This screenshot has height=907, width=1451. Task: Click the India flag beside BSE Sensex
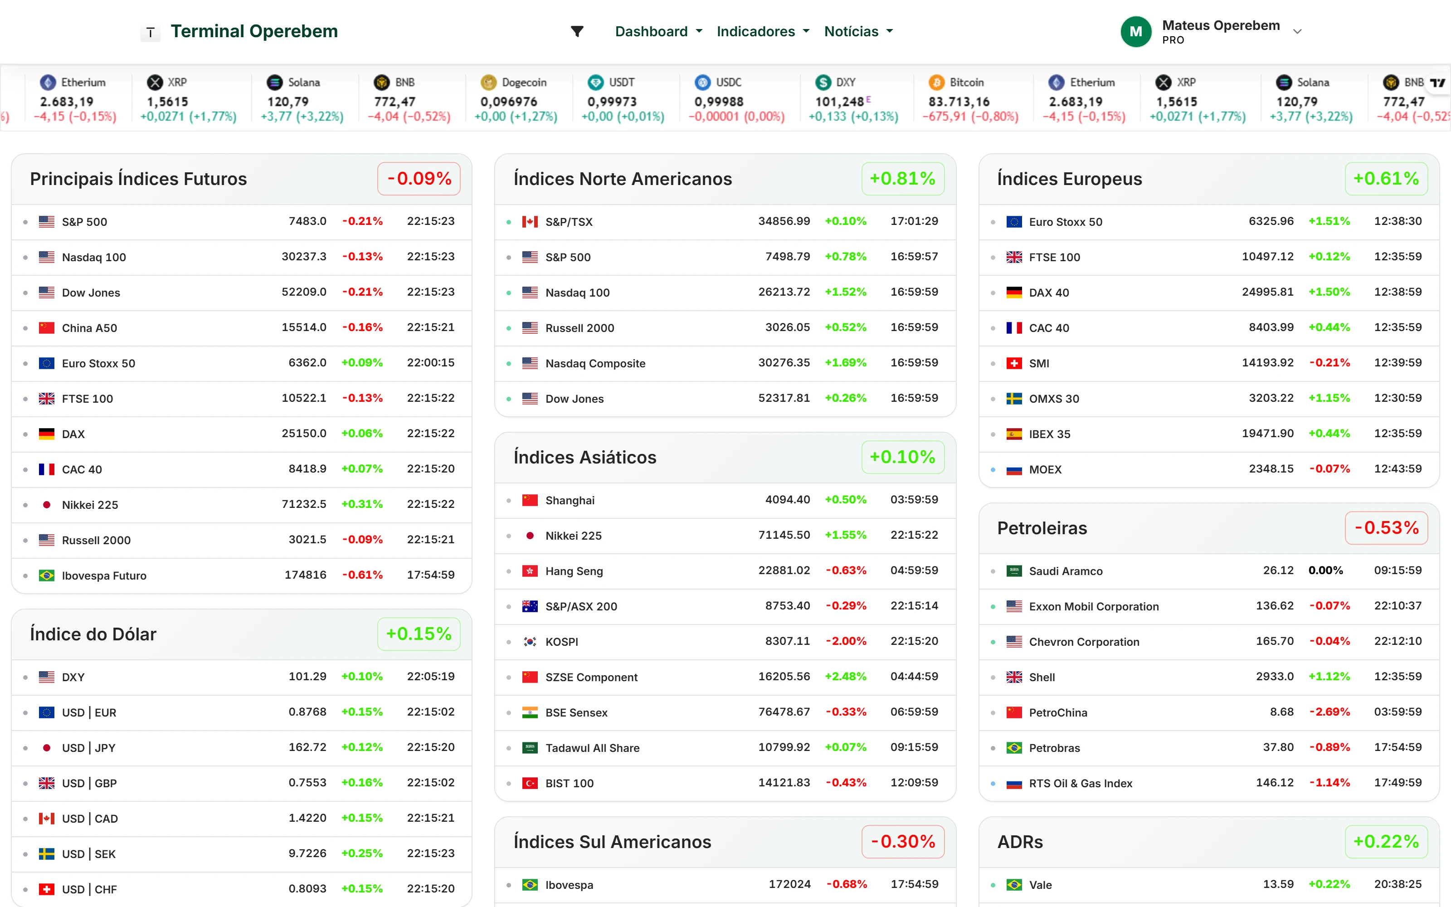(x=530, y=712)
